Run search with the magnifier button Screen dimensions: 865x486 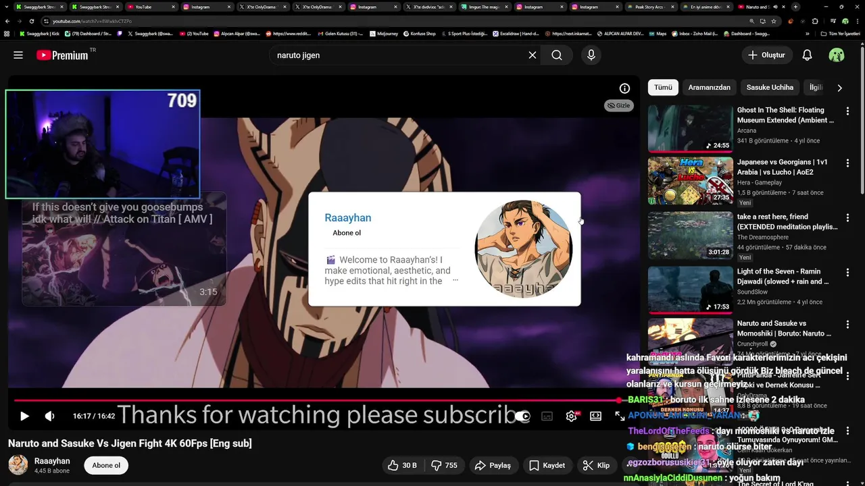557,55
